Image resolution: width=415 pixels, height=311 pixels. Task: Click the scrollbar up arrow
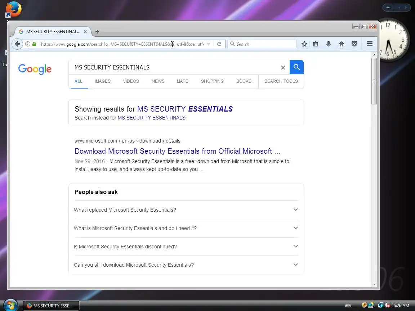click(x=374, y=55)
